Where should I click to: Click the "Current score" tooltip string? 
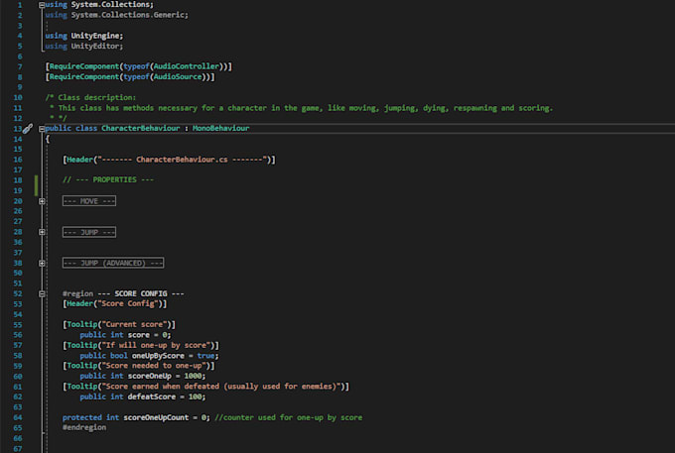(134, 324)
